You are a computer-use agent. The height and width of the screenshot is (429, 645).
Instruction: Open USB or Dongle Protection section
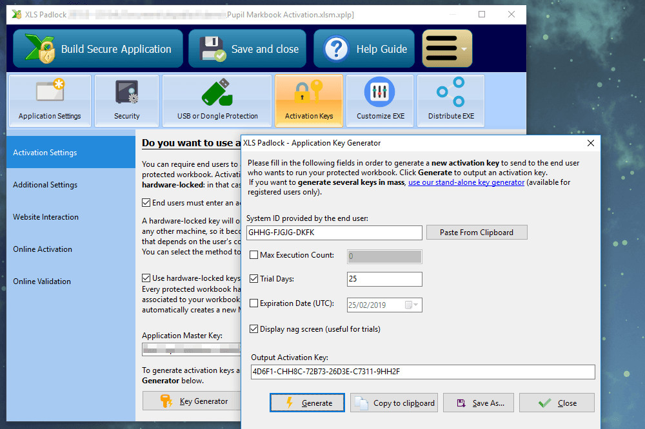217,100
